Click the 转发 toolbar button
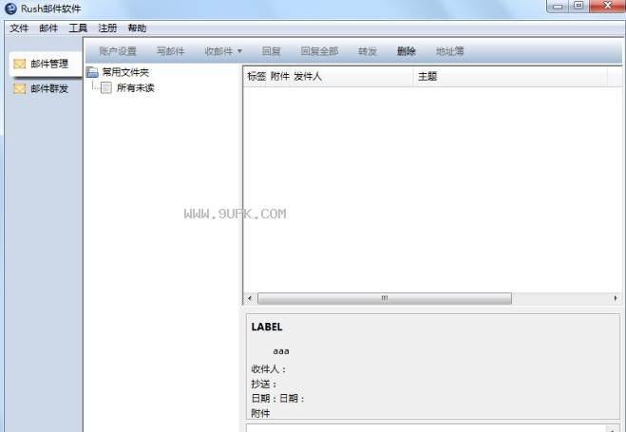 (368, 51)
